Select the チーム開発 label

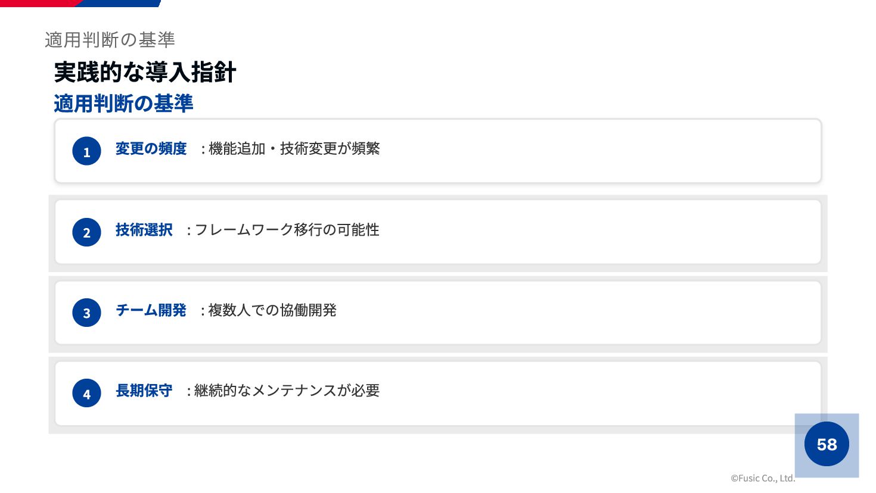point(151,310)
